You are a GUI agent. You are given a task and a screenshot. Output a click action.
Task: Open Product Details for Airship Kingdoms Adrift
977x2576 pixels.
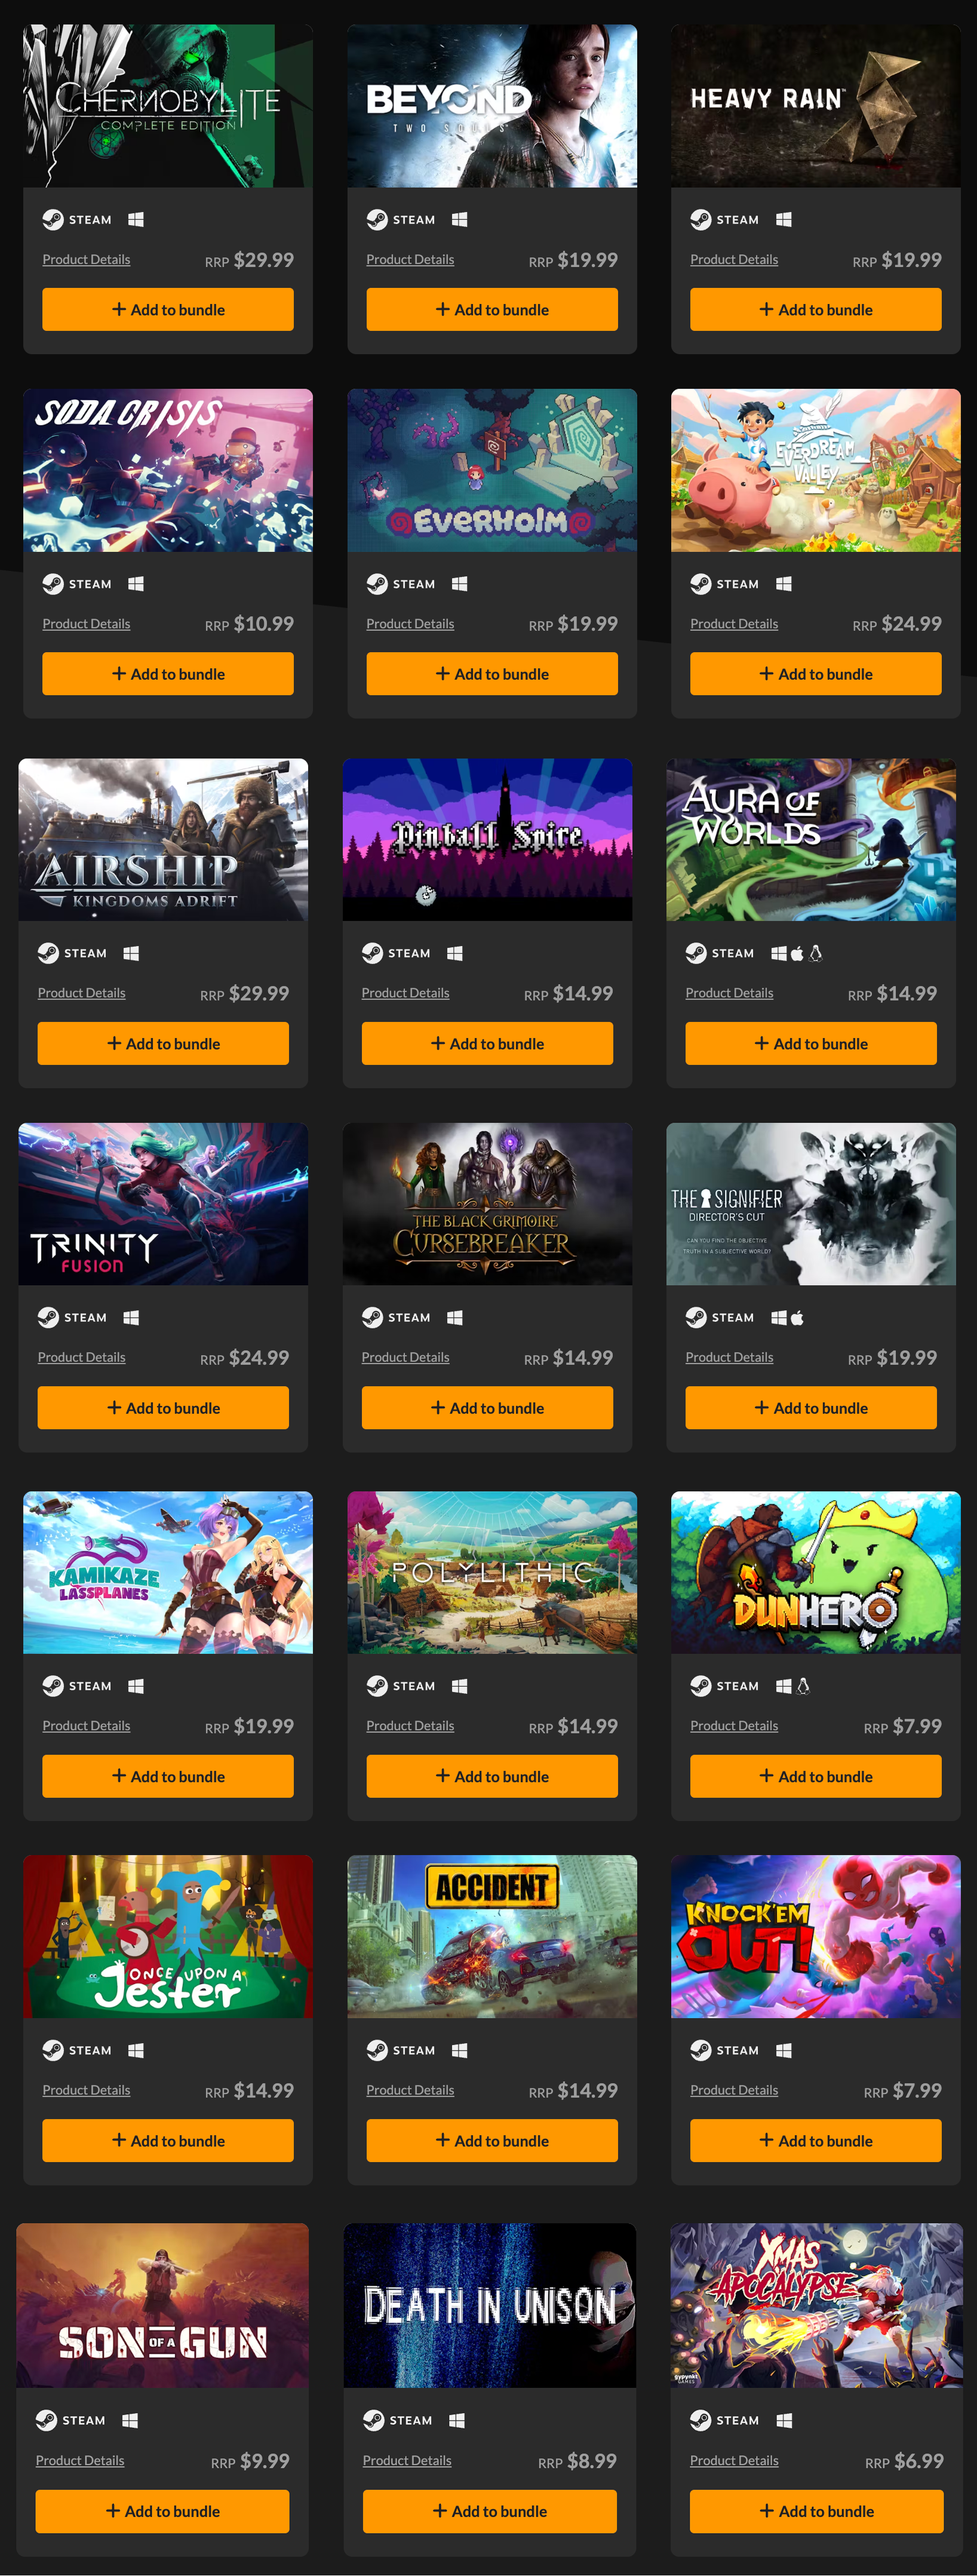tap(81, 993)
